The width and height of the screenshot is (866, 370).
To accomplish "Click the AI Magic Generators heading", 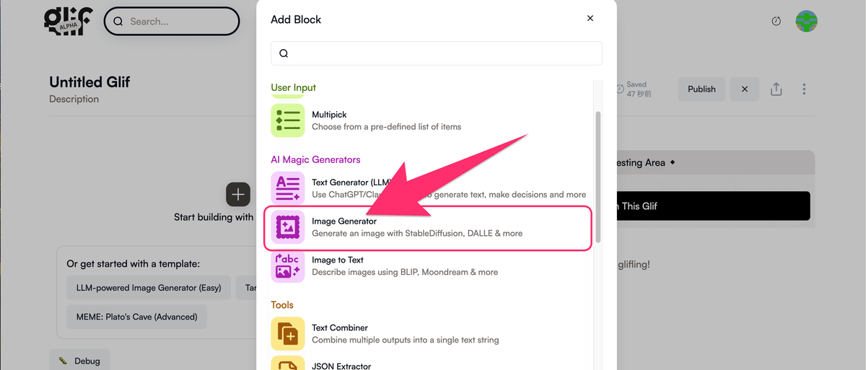I will point(315,159).
